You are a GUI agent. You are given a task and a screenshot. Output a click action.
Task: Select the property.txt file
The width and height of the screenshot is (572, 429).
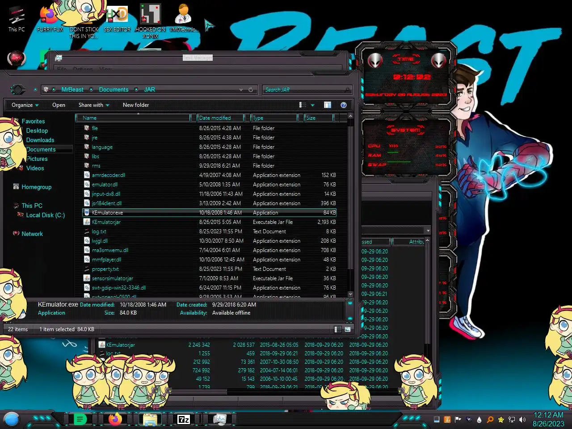[210, 269]
